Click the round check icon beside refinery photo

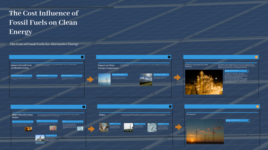pyautogui.click(x=247, y=71)
